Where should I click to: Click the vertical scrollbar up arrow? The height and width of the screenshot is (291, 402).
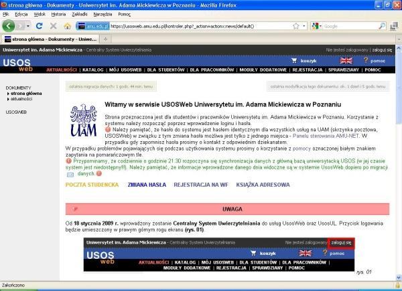pos(399,47)
